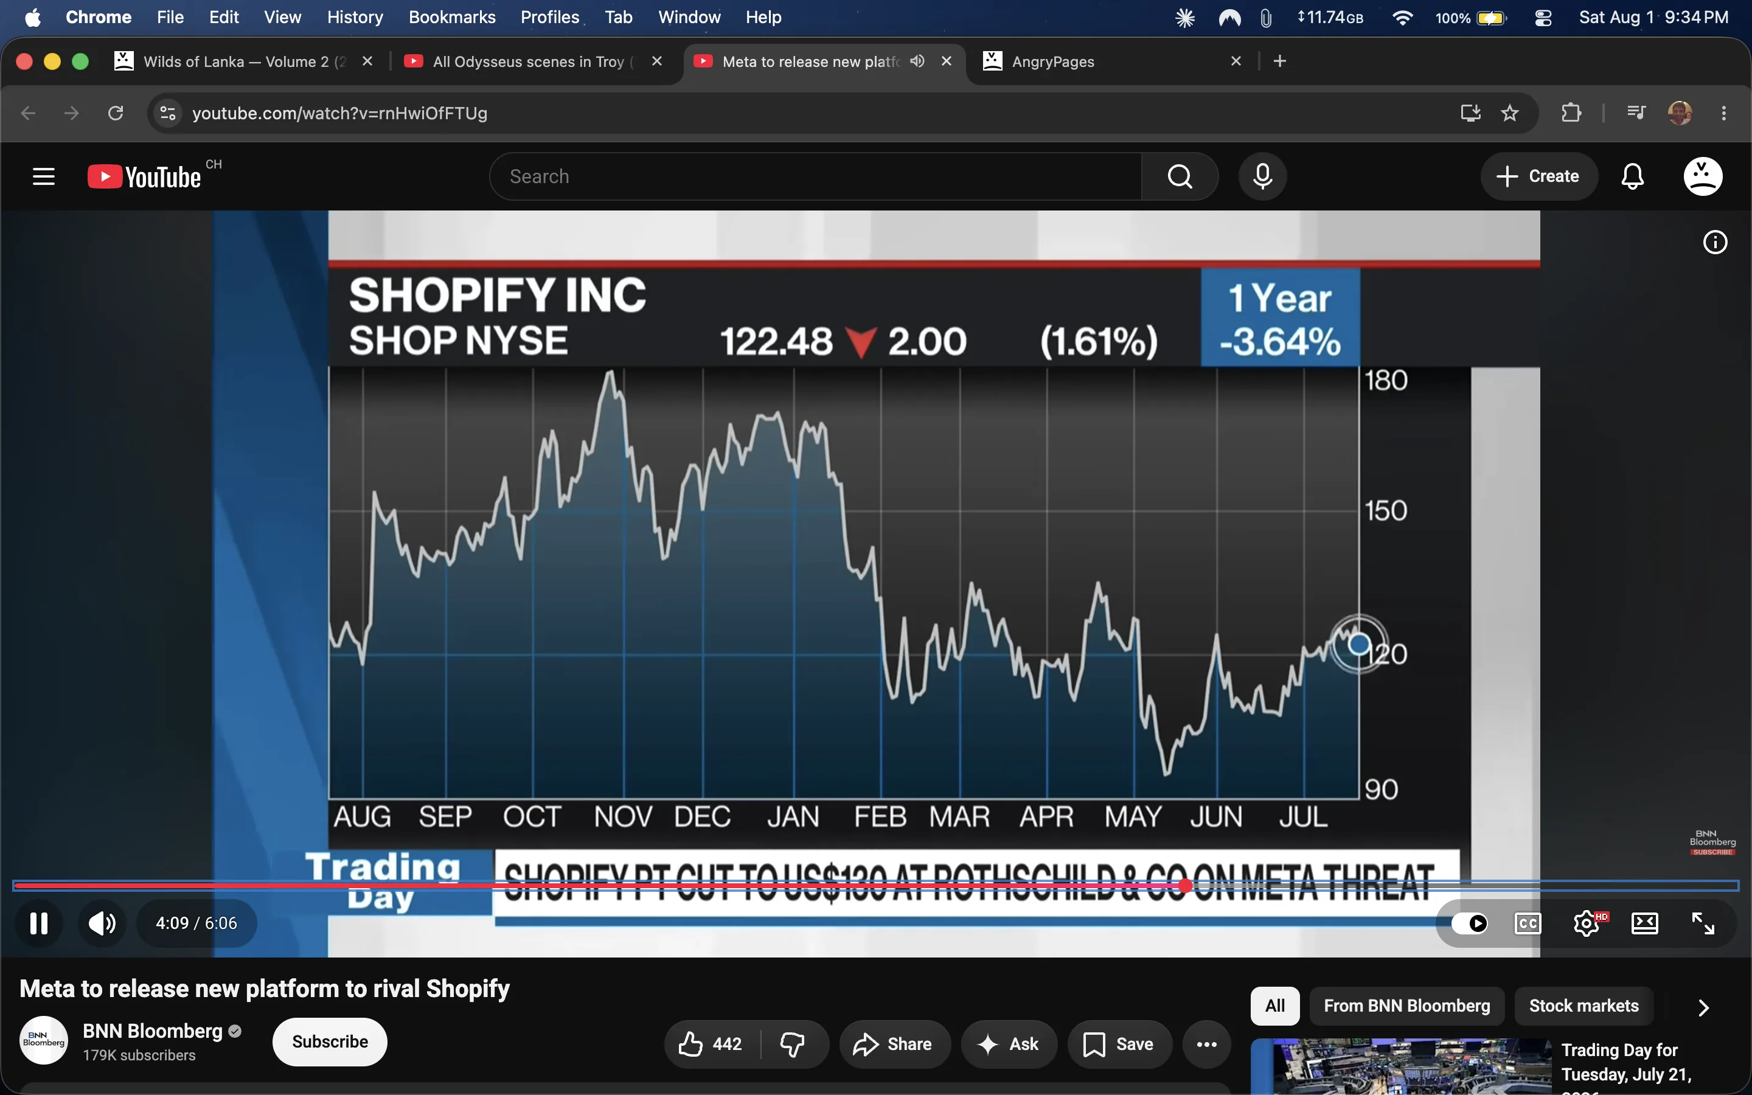Open more actions ellipsis menu
This screenshot has height=1095, width=1752.
(1206, 1043)
